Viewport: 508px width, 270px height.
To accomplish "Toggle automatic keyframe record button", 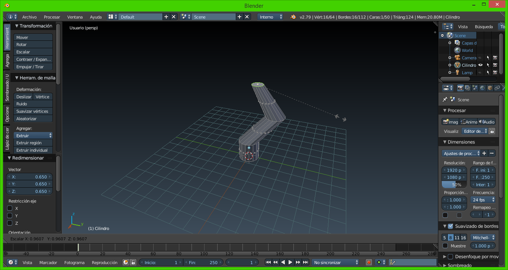I will pos(369,262).
